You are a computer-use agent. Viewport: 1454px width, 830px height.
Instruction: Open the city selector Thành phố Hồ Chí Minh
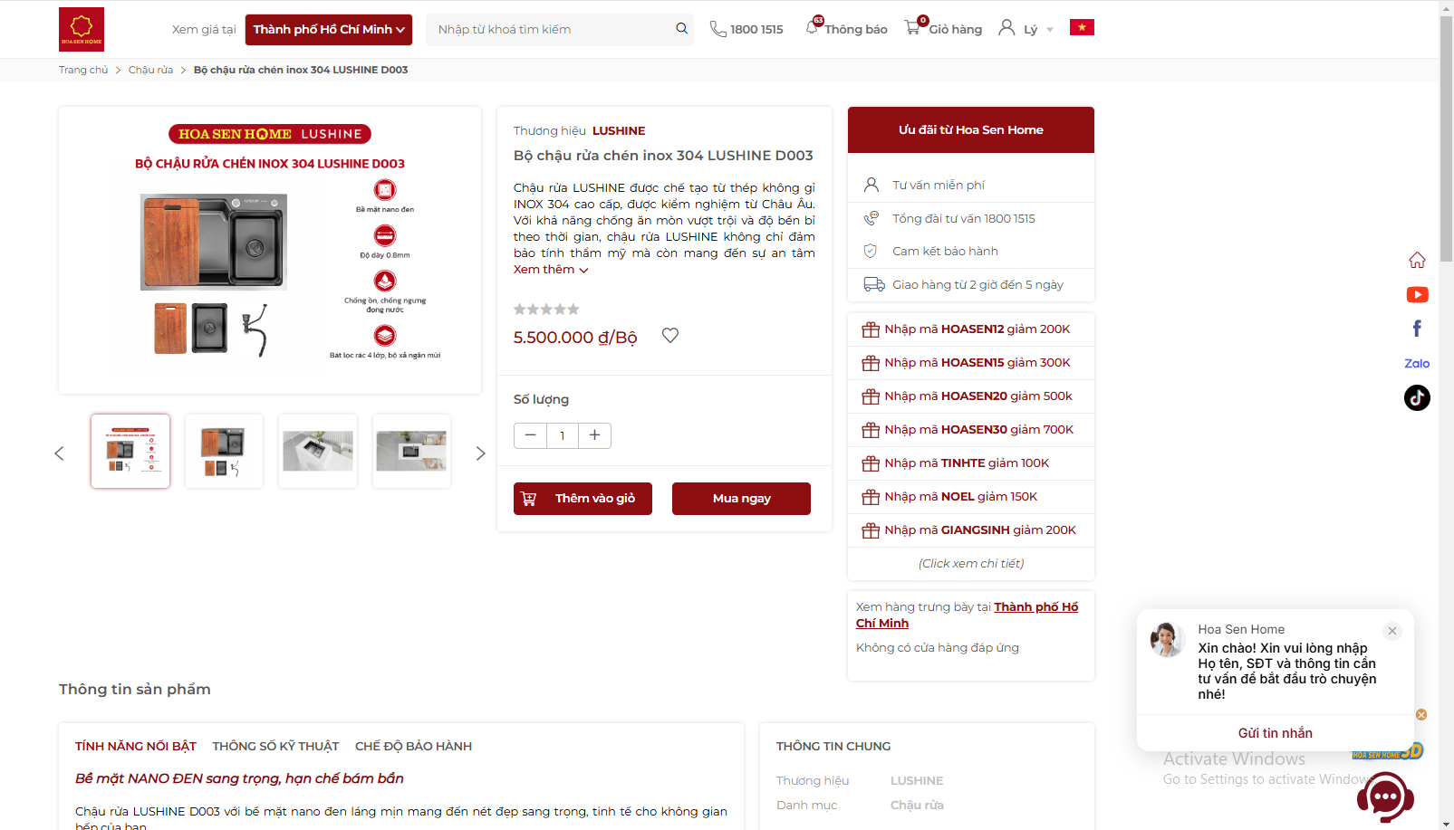pos(329,30)
